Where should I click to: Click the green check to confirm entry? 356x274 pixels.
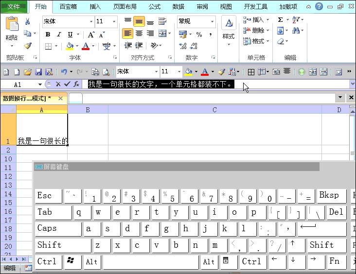pos(67,84)
